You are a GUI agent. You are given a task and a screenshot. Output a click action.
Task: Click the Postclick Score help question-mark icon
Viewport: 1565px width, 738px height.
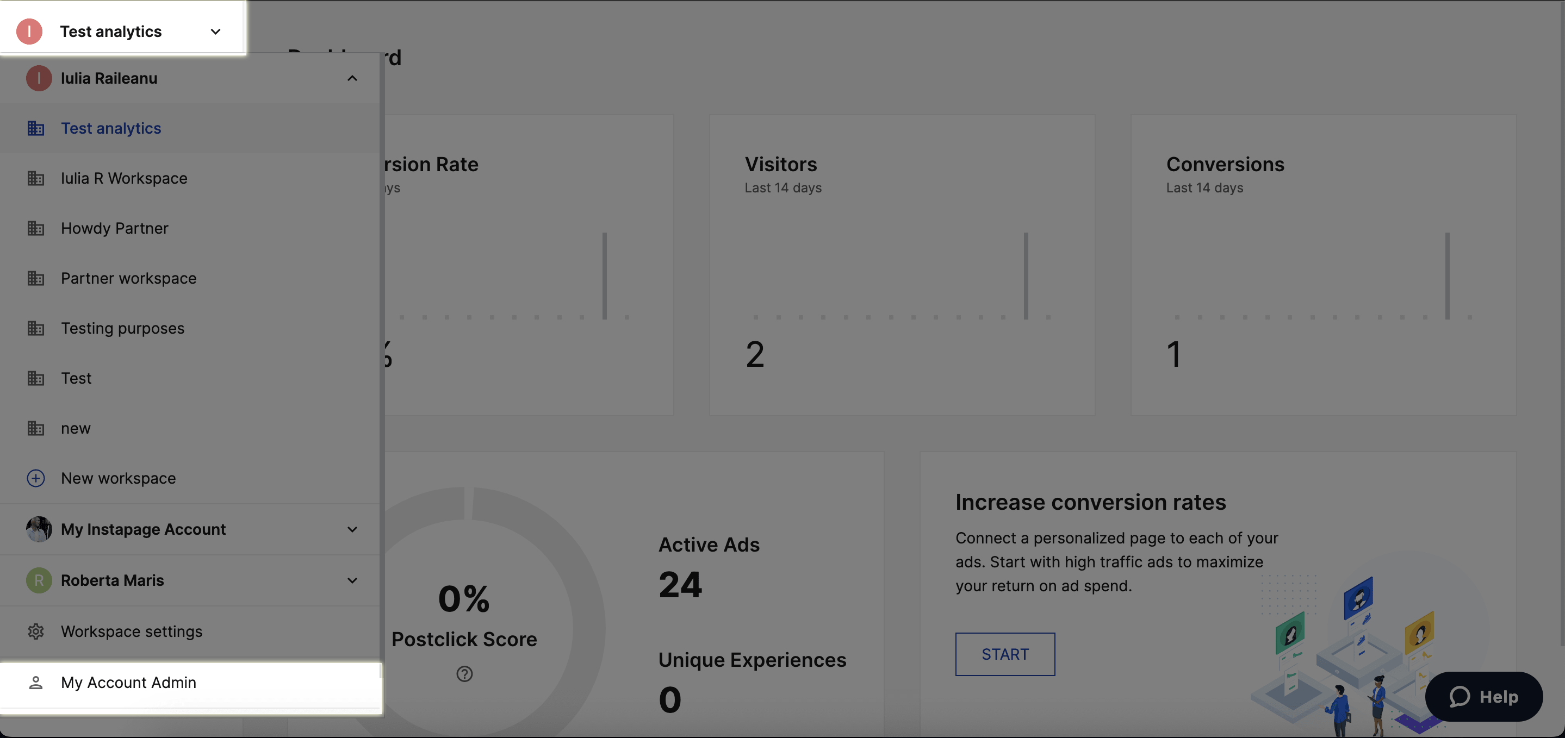pyautogui.click(x=464, y=674)
